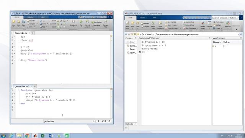Open Google Chrome from the taskbar

(x=27, y=135)
